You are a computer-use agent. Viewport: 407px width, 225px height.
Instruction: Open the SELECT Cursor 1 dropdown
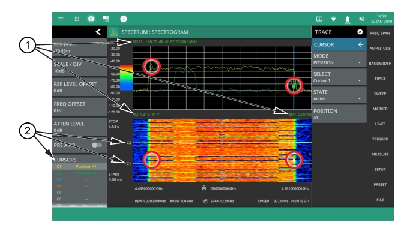point(339,77)
